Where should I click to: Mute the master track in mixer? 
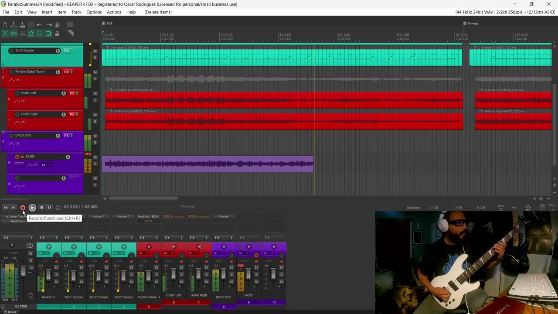pyautogui.click(x=30, y=254)
